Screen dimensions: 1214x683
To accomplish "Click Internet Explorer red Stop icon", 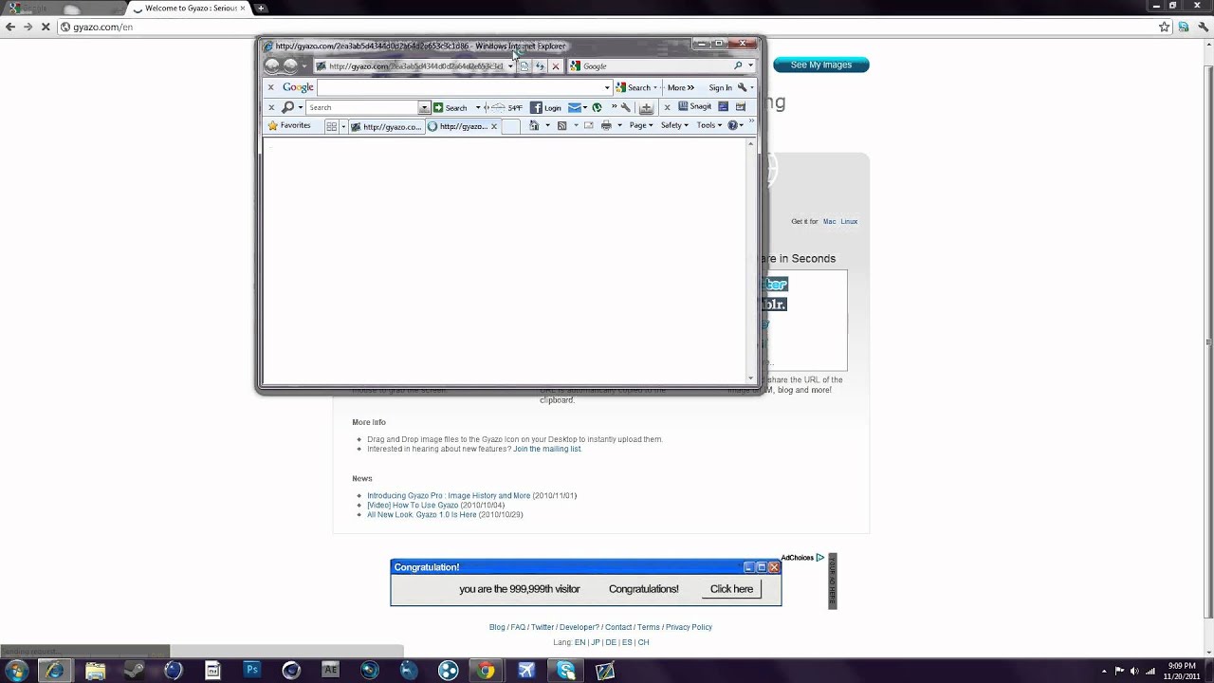I will 556,66.
